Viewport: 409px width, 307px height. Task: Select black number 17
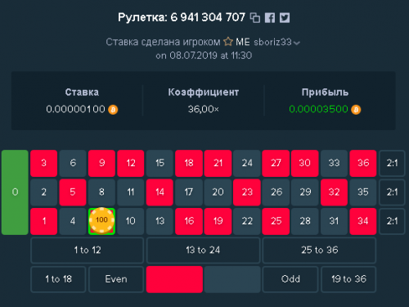(x=189, y=192)
